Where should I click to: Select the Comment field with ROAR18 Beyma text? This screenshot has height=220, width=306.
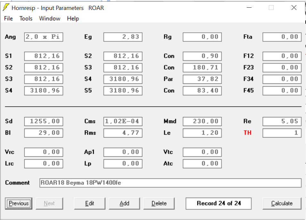pos(170,183)
